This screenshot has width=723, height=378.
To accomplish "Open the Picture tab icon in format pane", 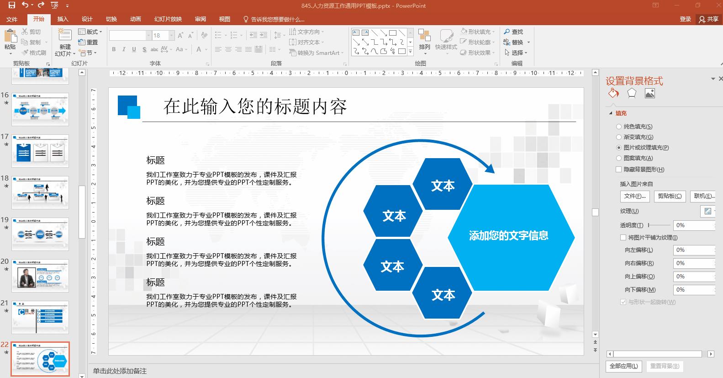I will tap(650, 93).
